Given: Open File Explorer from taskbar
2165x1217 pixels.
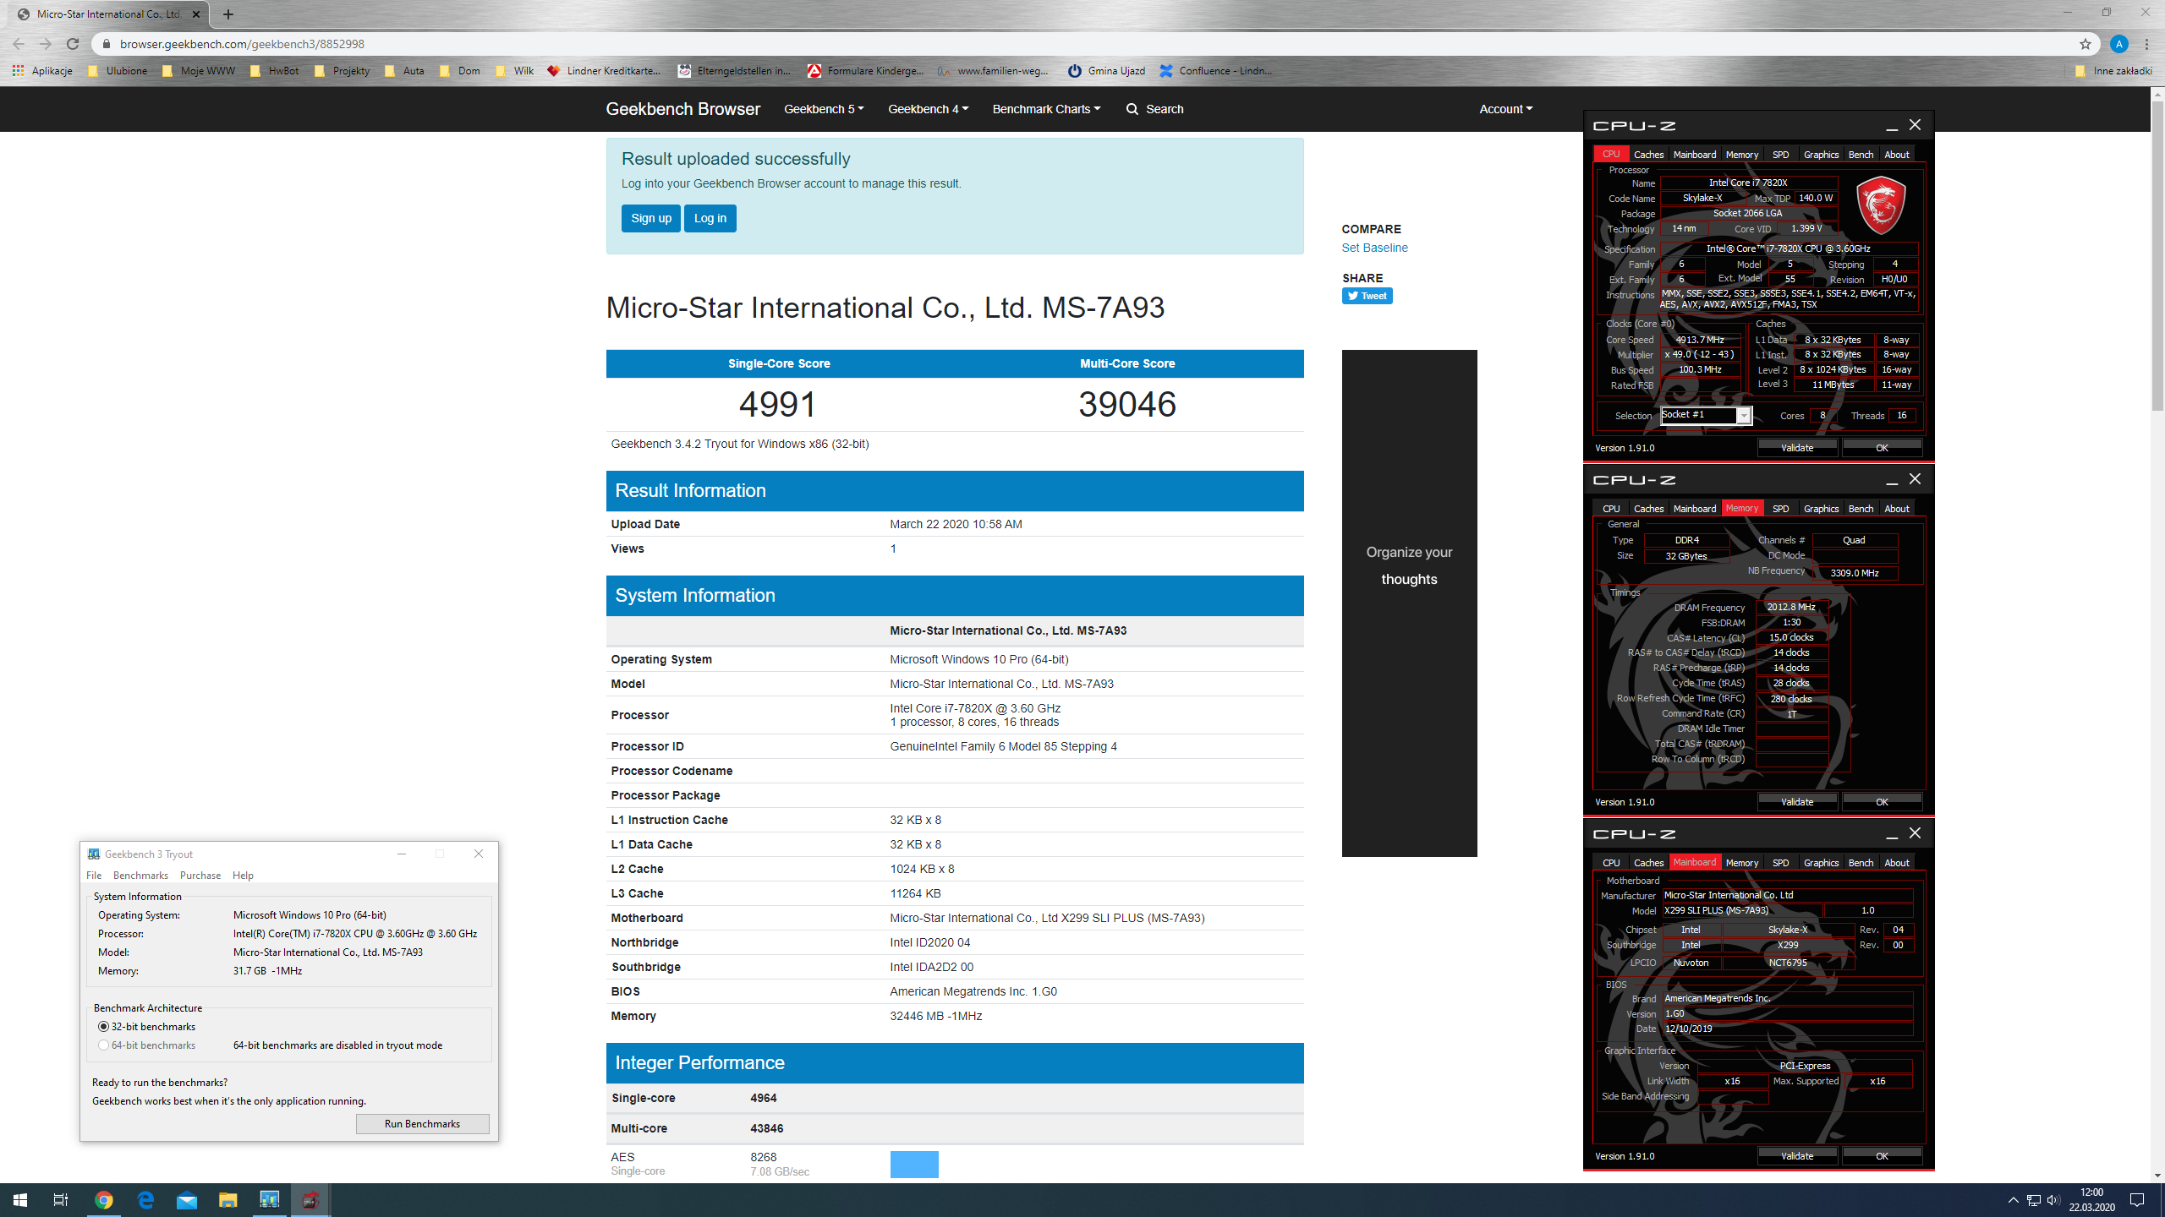Looking at the screenshot, I should (x=227, y=1200).
